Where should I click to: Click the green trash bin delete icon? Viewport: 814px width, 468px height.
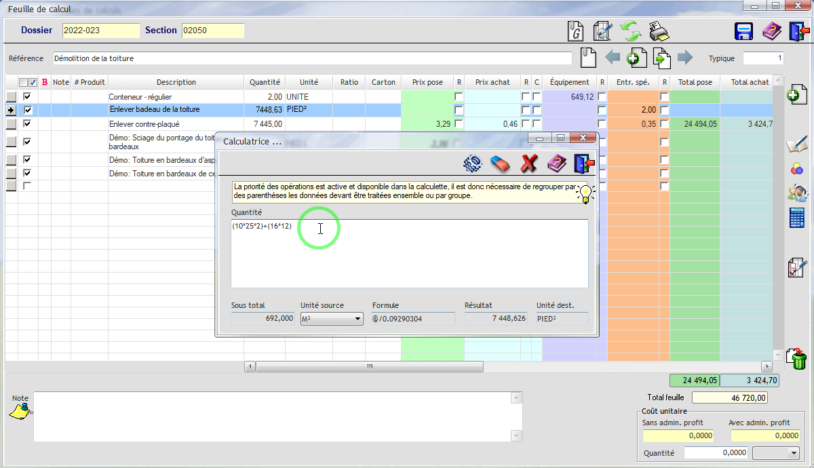point(796,358)
